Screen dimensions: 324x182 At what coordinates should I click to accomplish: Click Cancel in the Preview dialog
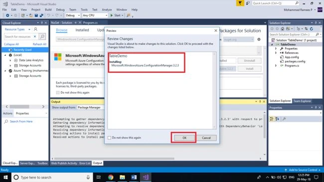click(206, 138)
